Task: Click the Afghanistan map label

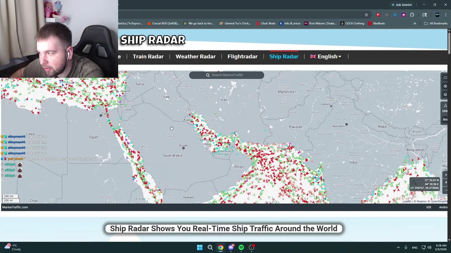Action: pos(287,92)
